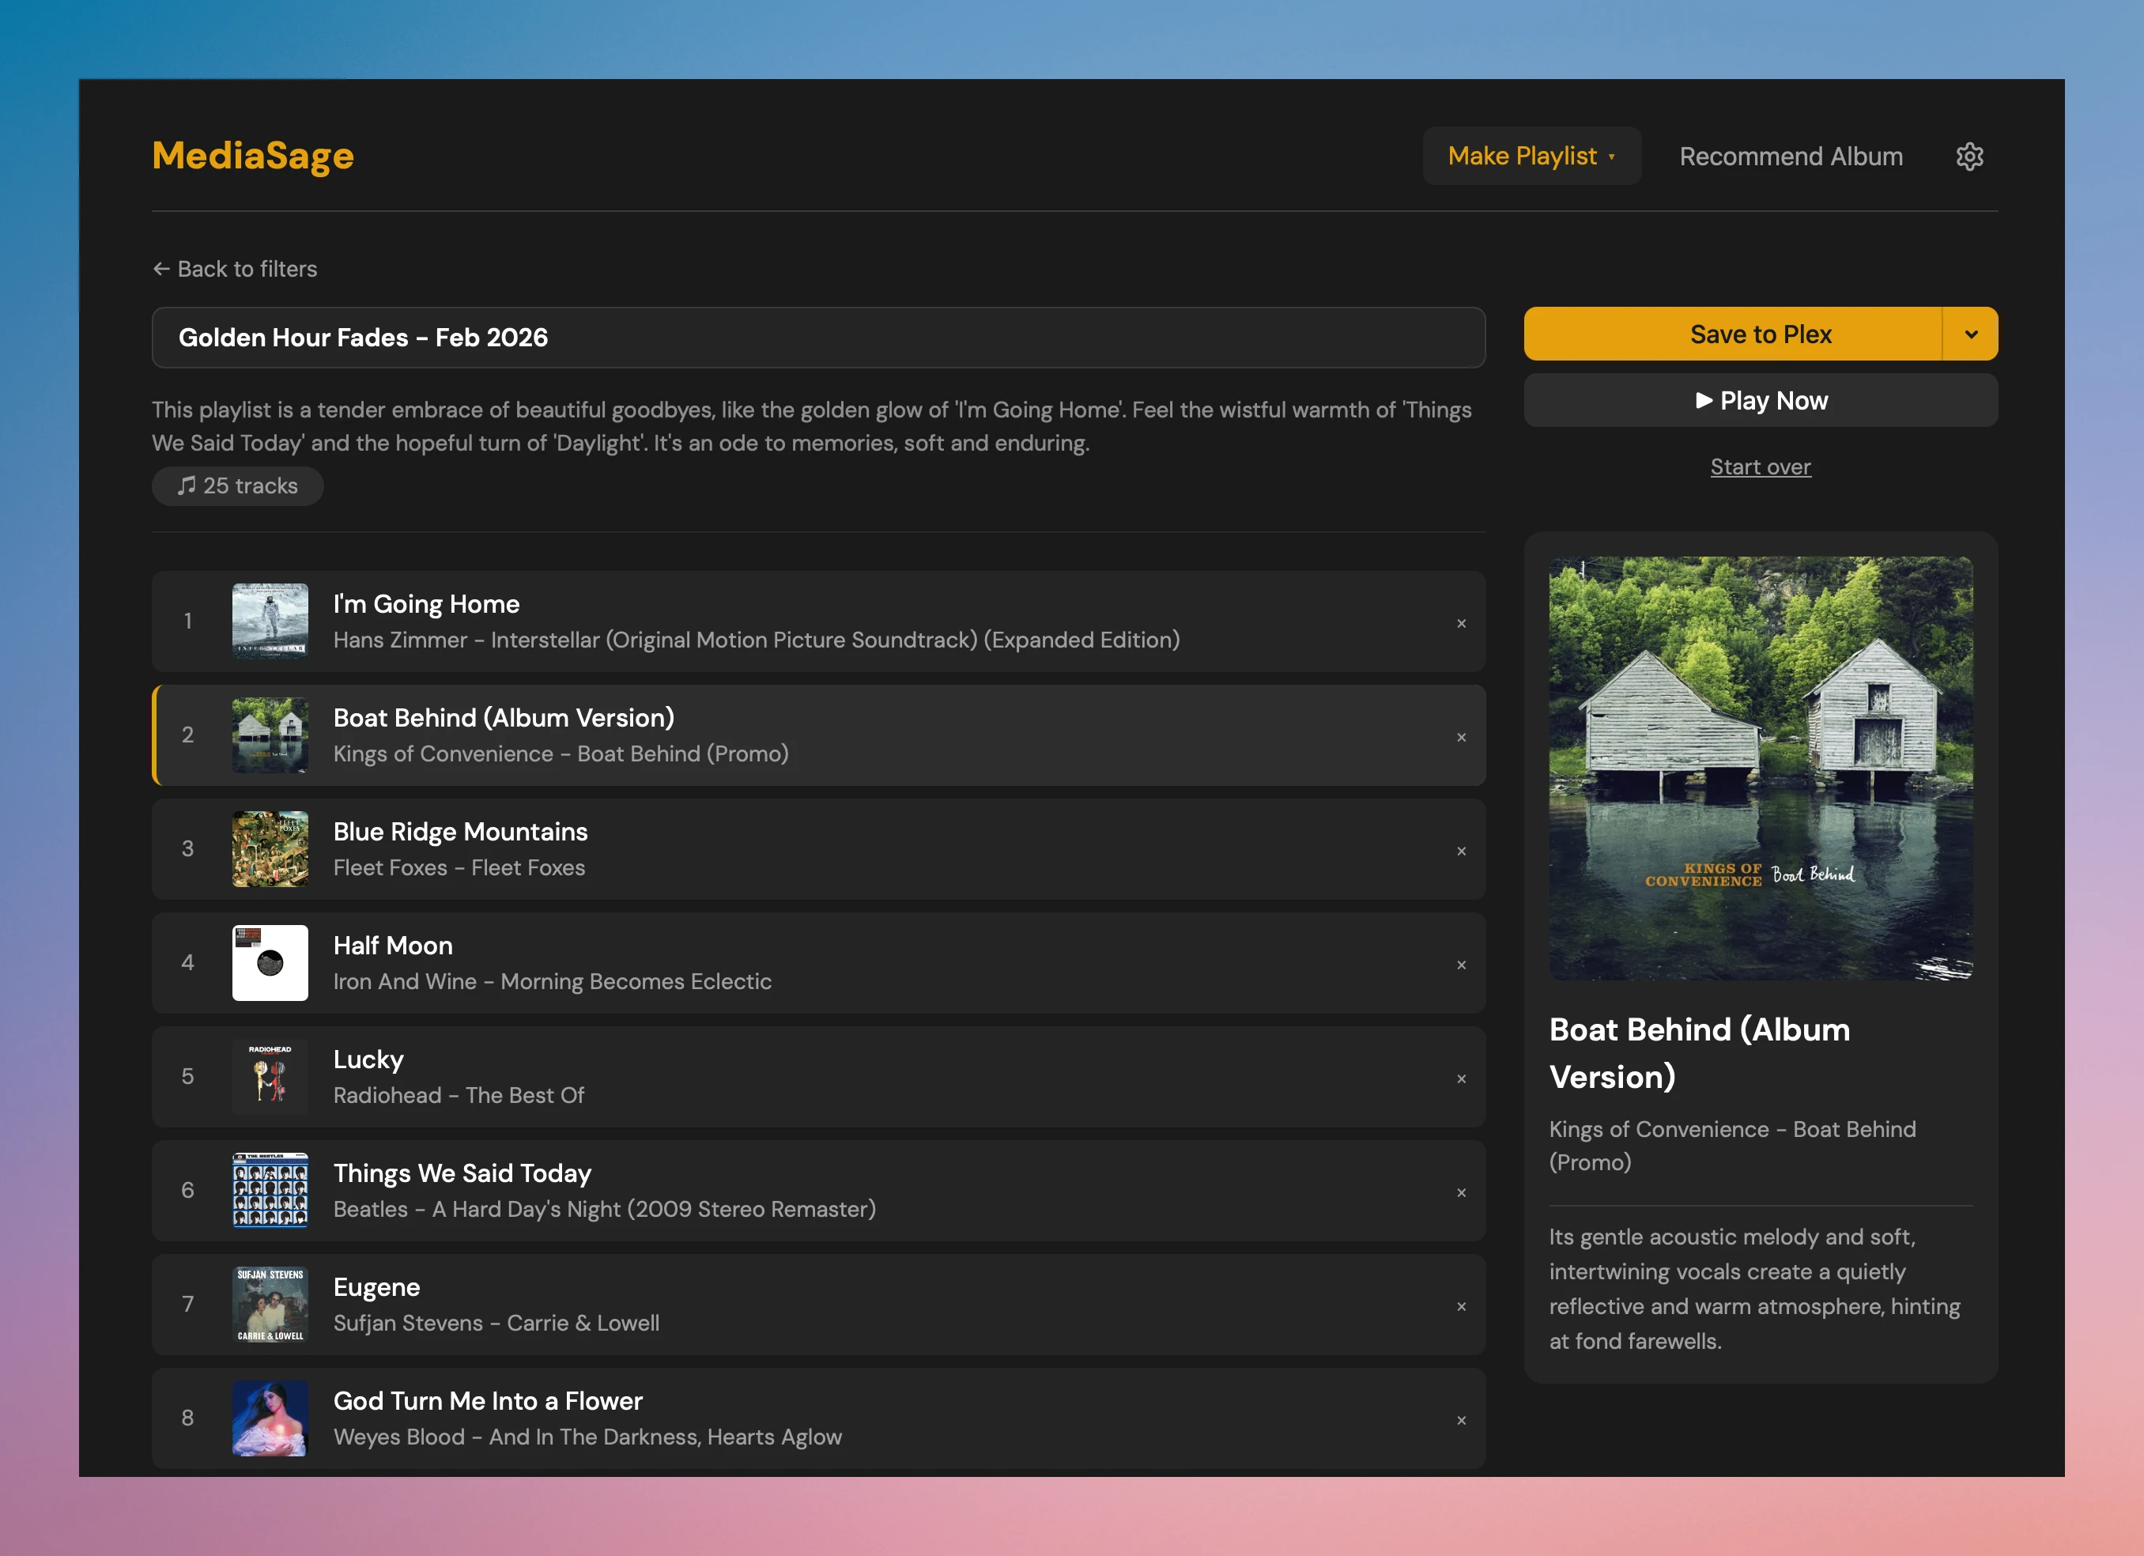Click the Carrie & Lowell cover thumbnail

270,1305
